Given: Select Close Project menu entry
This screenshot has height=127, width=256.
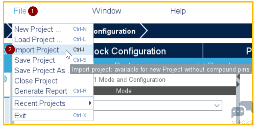Looking at the screenshot, I should click(x=53, y=81).
